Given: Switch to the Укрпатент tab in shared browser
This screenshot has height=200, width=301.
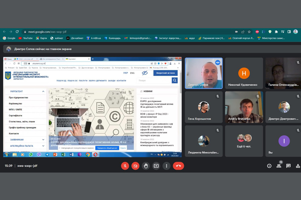Looking at the screenshot, I should (x=77, y=59).
